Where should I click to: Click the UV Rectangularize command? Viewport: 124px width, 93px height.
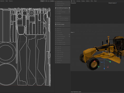(x=61, y=36)
